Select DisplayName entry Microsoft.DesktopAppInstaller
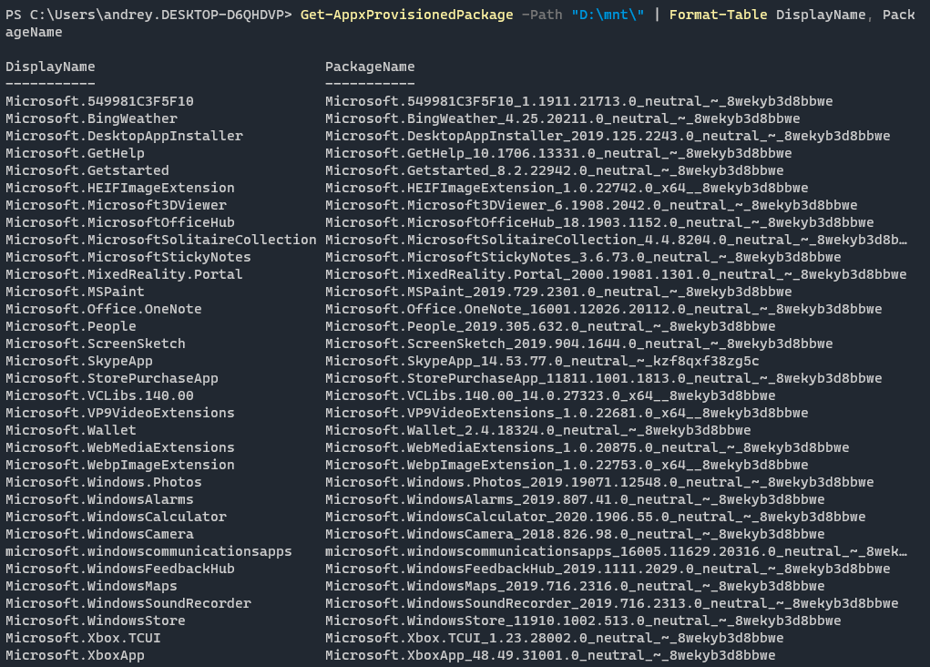930x667 pixels. 125,136
